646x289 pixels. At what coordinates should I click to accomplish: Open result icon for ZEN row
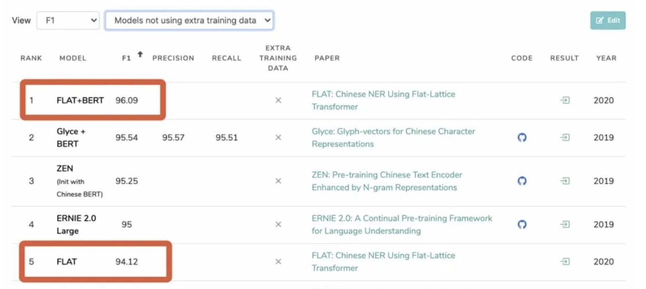pos(565,181)
